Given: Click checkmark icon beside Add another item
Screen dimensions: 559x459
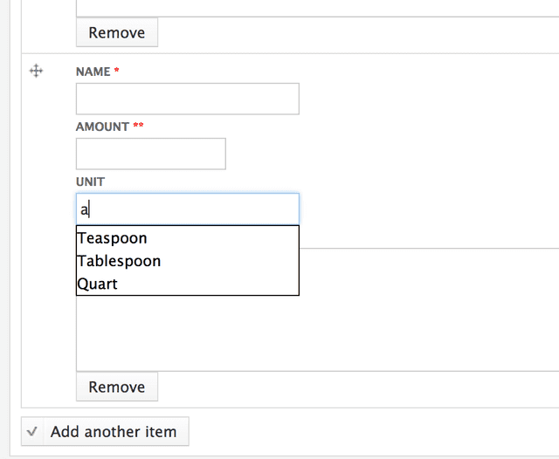Looking at the screenshot, I should click(x=32, y=432).
